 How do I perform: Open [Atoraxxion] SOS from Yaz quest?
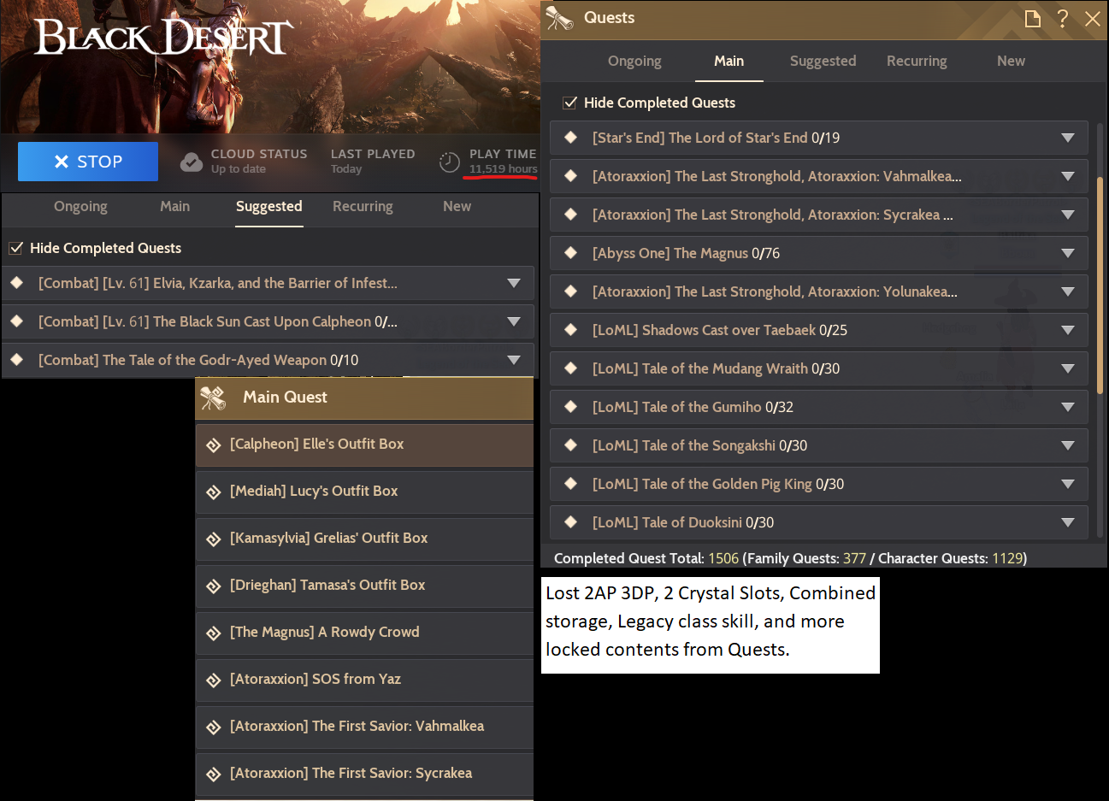[364, 680]
